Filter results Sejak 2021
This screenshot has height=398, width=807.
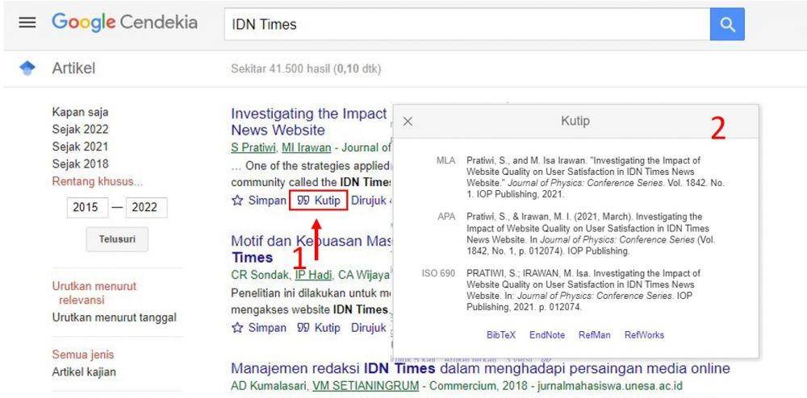pos(80,147)
